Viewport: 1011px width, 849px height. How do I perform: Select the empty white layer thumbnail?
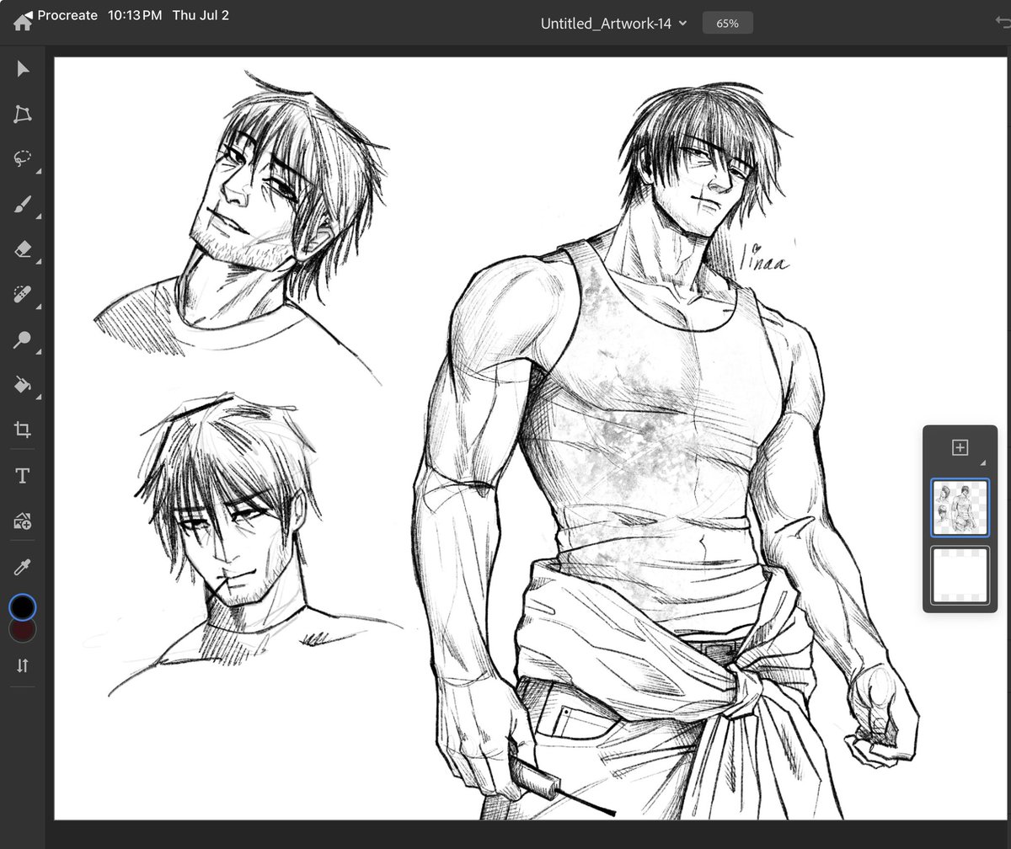[960, 575]
